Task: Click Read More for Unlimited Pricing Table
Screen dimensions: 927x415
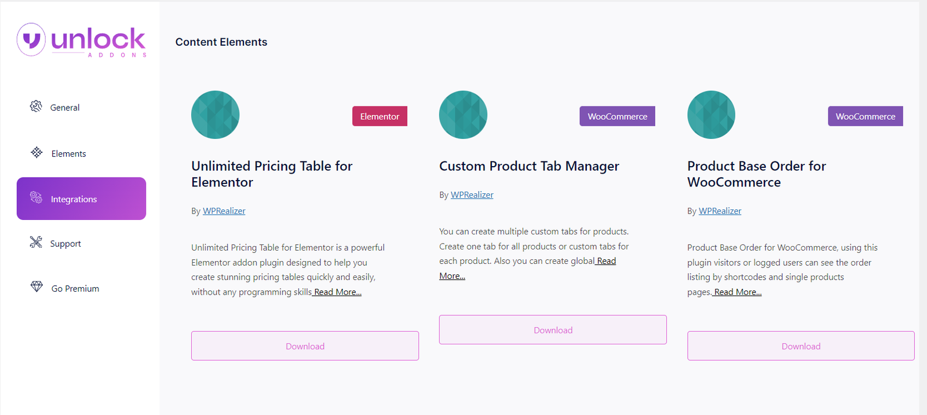Action: tap(337, 292)
